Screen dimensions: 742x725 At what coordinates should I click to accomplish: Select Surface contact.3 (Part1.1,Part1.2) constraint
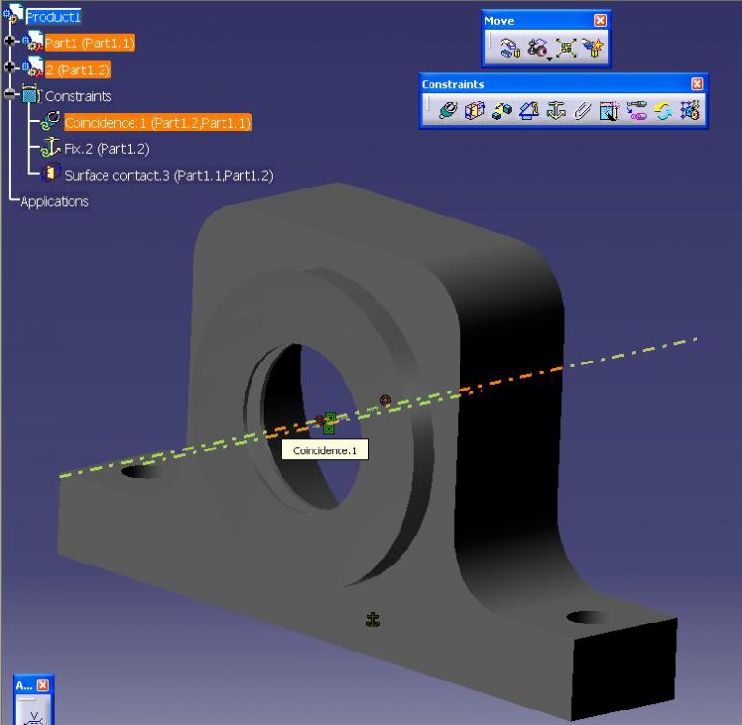point(168,176)
